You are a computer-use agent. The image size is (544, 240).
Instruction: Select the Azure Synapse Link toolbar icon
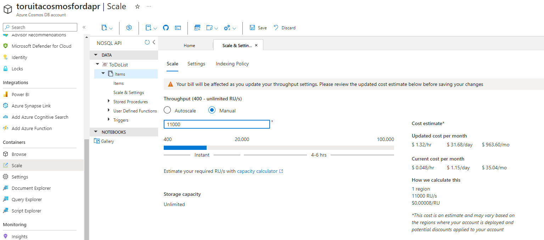pos(129,28)
